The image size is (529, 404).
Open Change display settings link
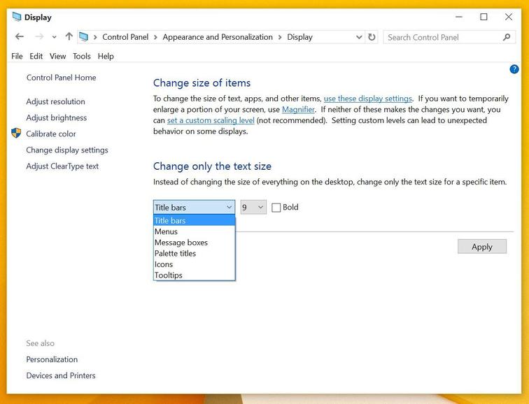[67, 150]
